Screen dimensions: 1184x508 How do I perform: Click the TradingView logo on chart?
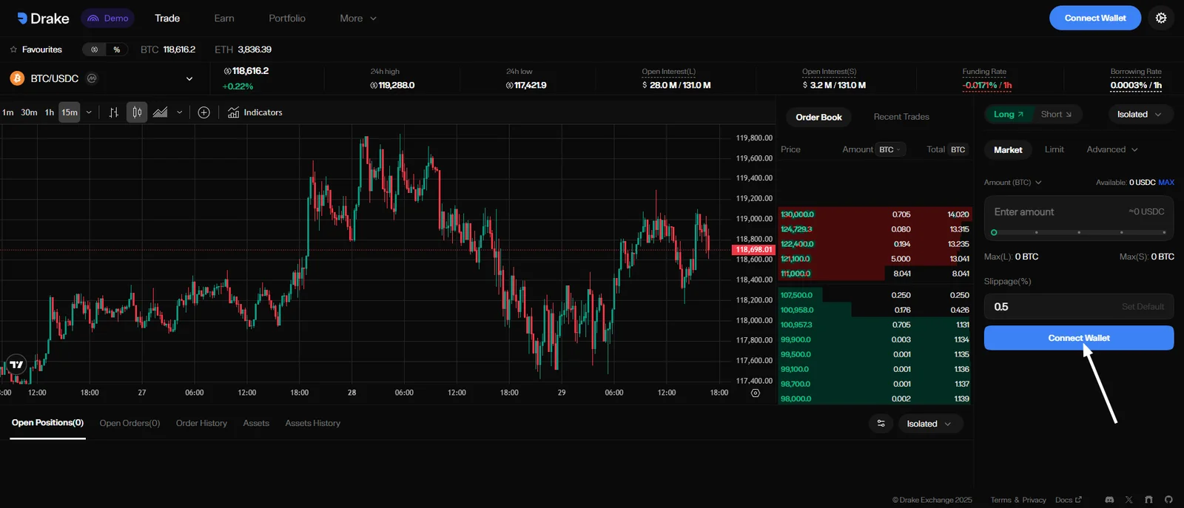16,364
